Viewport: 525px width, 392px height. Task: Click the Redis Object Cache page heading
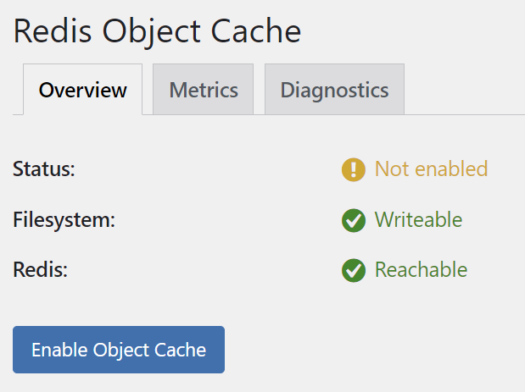[x=157, y=31]
